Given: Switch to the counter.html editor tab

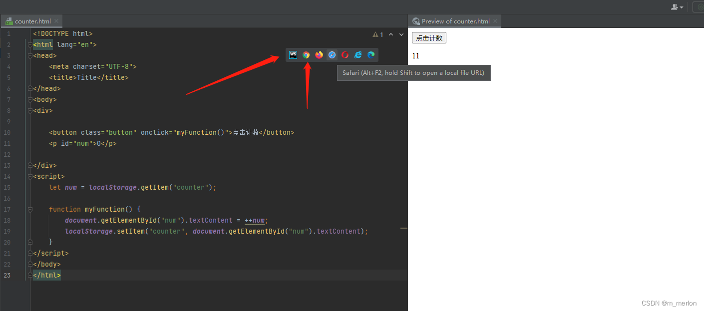Looking at the screenshot, I should coord(33,21).
